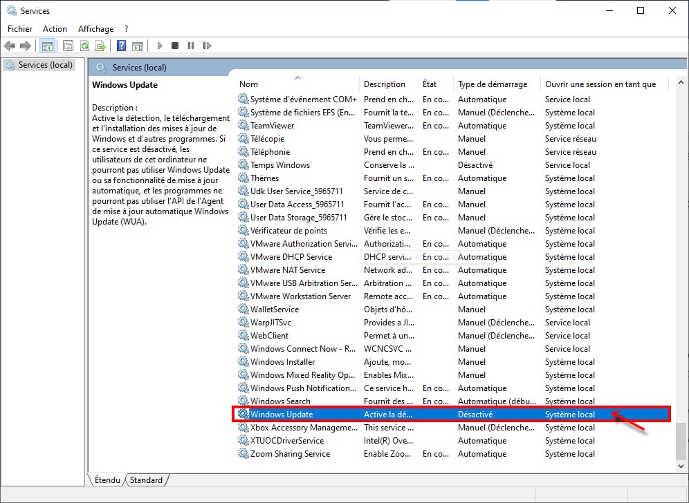
Task: Select the WarpJITSvc service
Action: click(451, 322)
